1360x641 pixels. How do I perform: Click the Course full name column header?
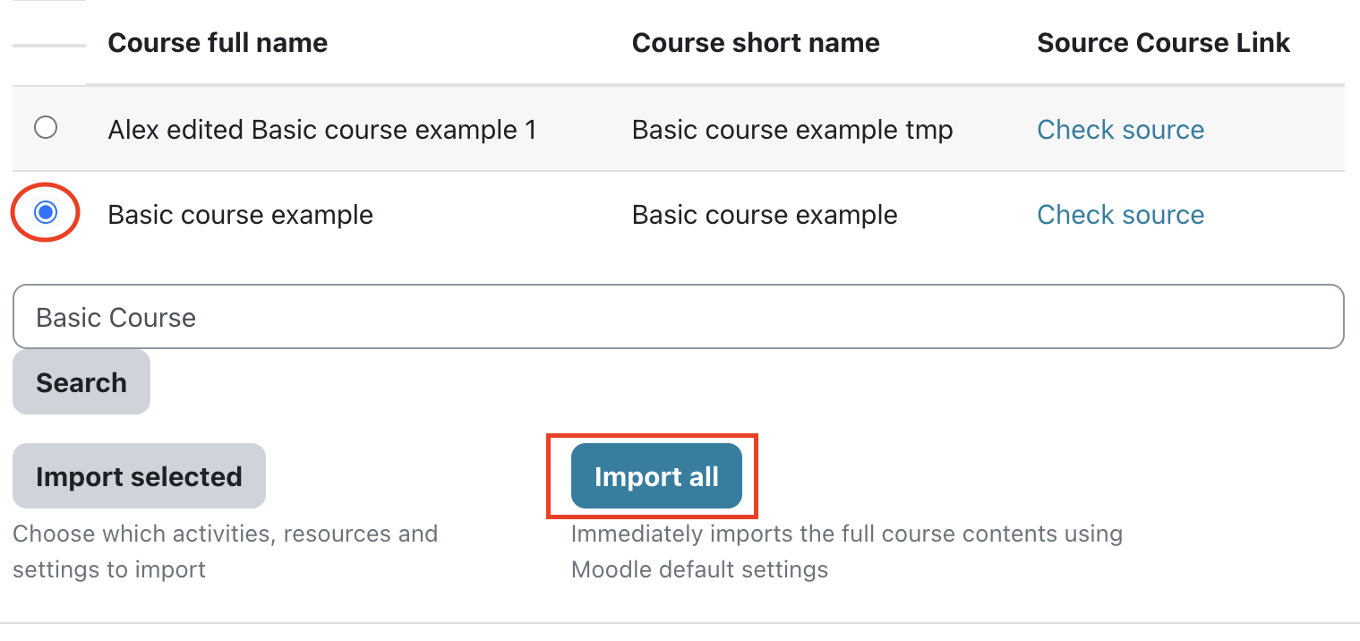coord(218,43)
